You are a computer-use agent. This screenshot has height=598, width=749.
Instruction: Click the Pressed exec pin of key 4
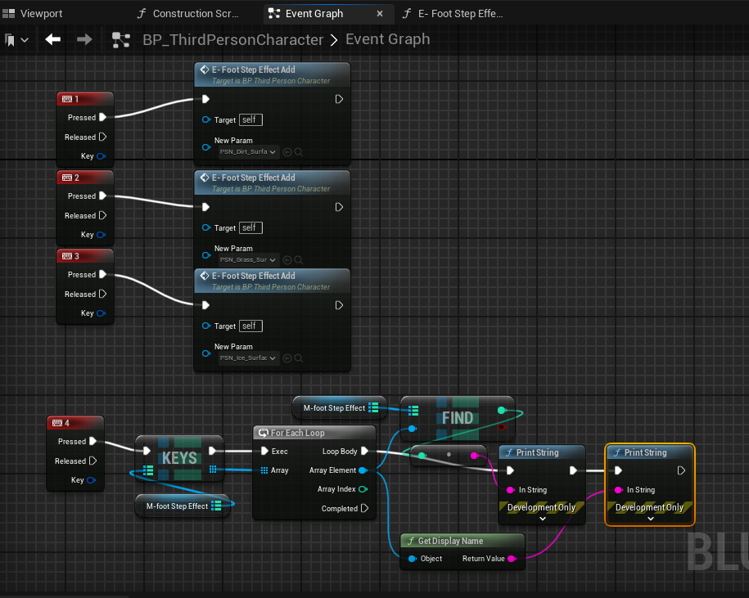pyautogui.click(x=93, y=441)
